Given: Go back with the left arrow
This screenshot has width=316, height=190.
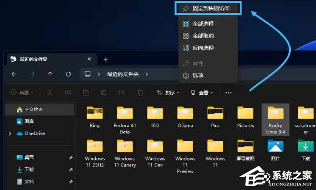Looking at the screenshot, I should tap(14, 74).
